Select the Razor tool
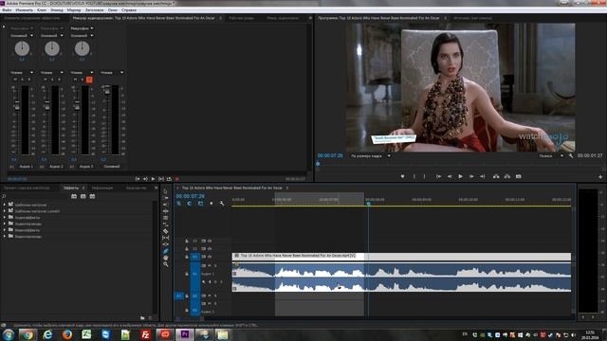This screenshot has width=607, height=341. tap(166, 231)
